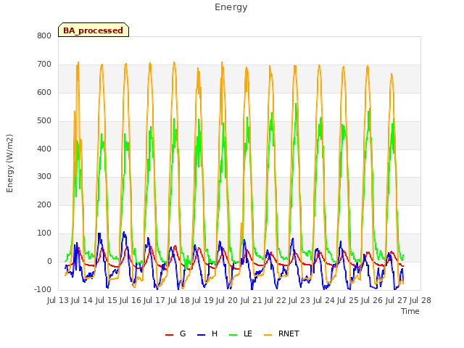This screenshot has width=464, height=348.
Task: Click the Jul 17 tick label
Action: pos(155,300)
